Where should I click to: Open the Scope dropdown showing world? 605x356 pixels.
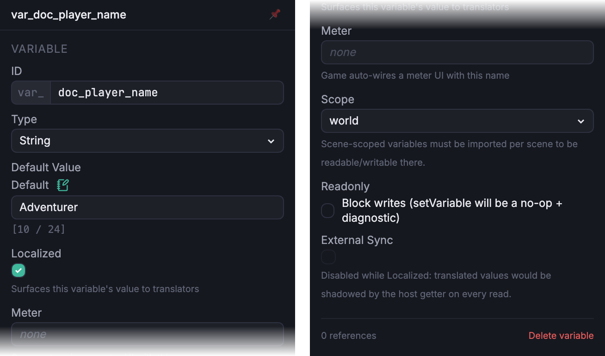[457, 121]
